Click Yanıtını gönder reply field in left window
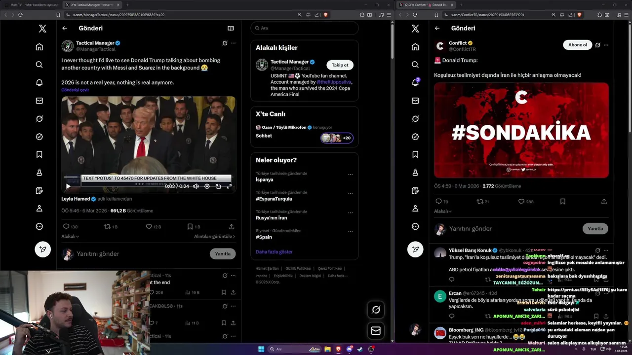The image size is (632, 355). click(141, 254)
